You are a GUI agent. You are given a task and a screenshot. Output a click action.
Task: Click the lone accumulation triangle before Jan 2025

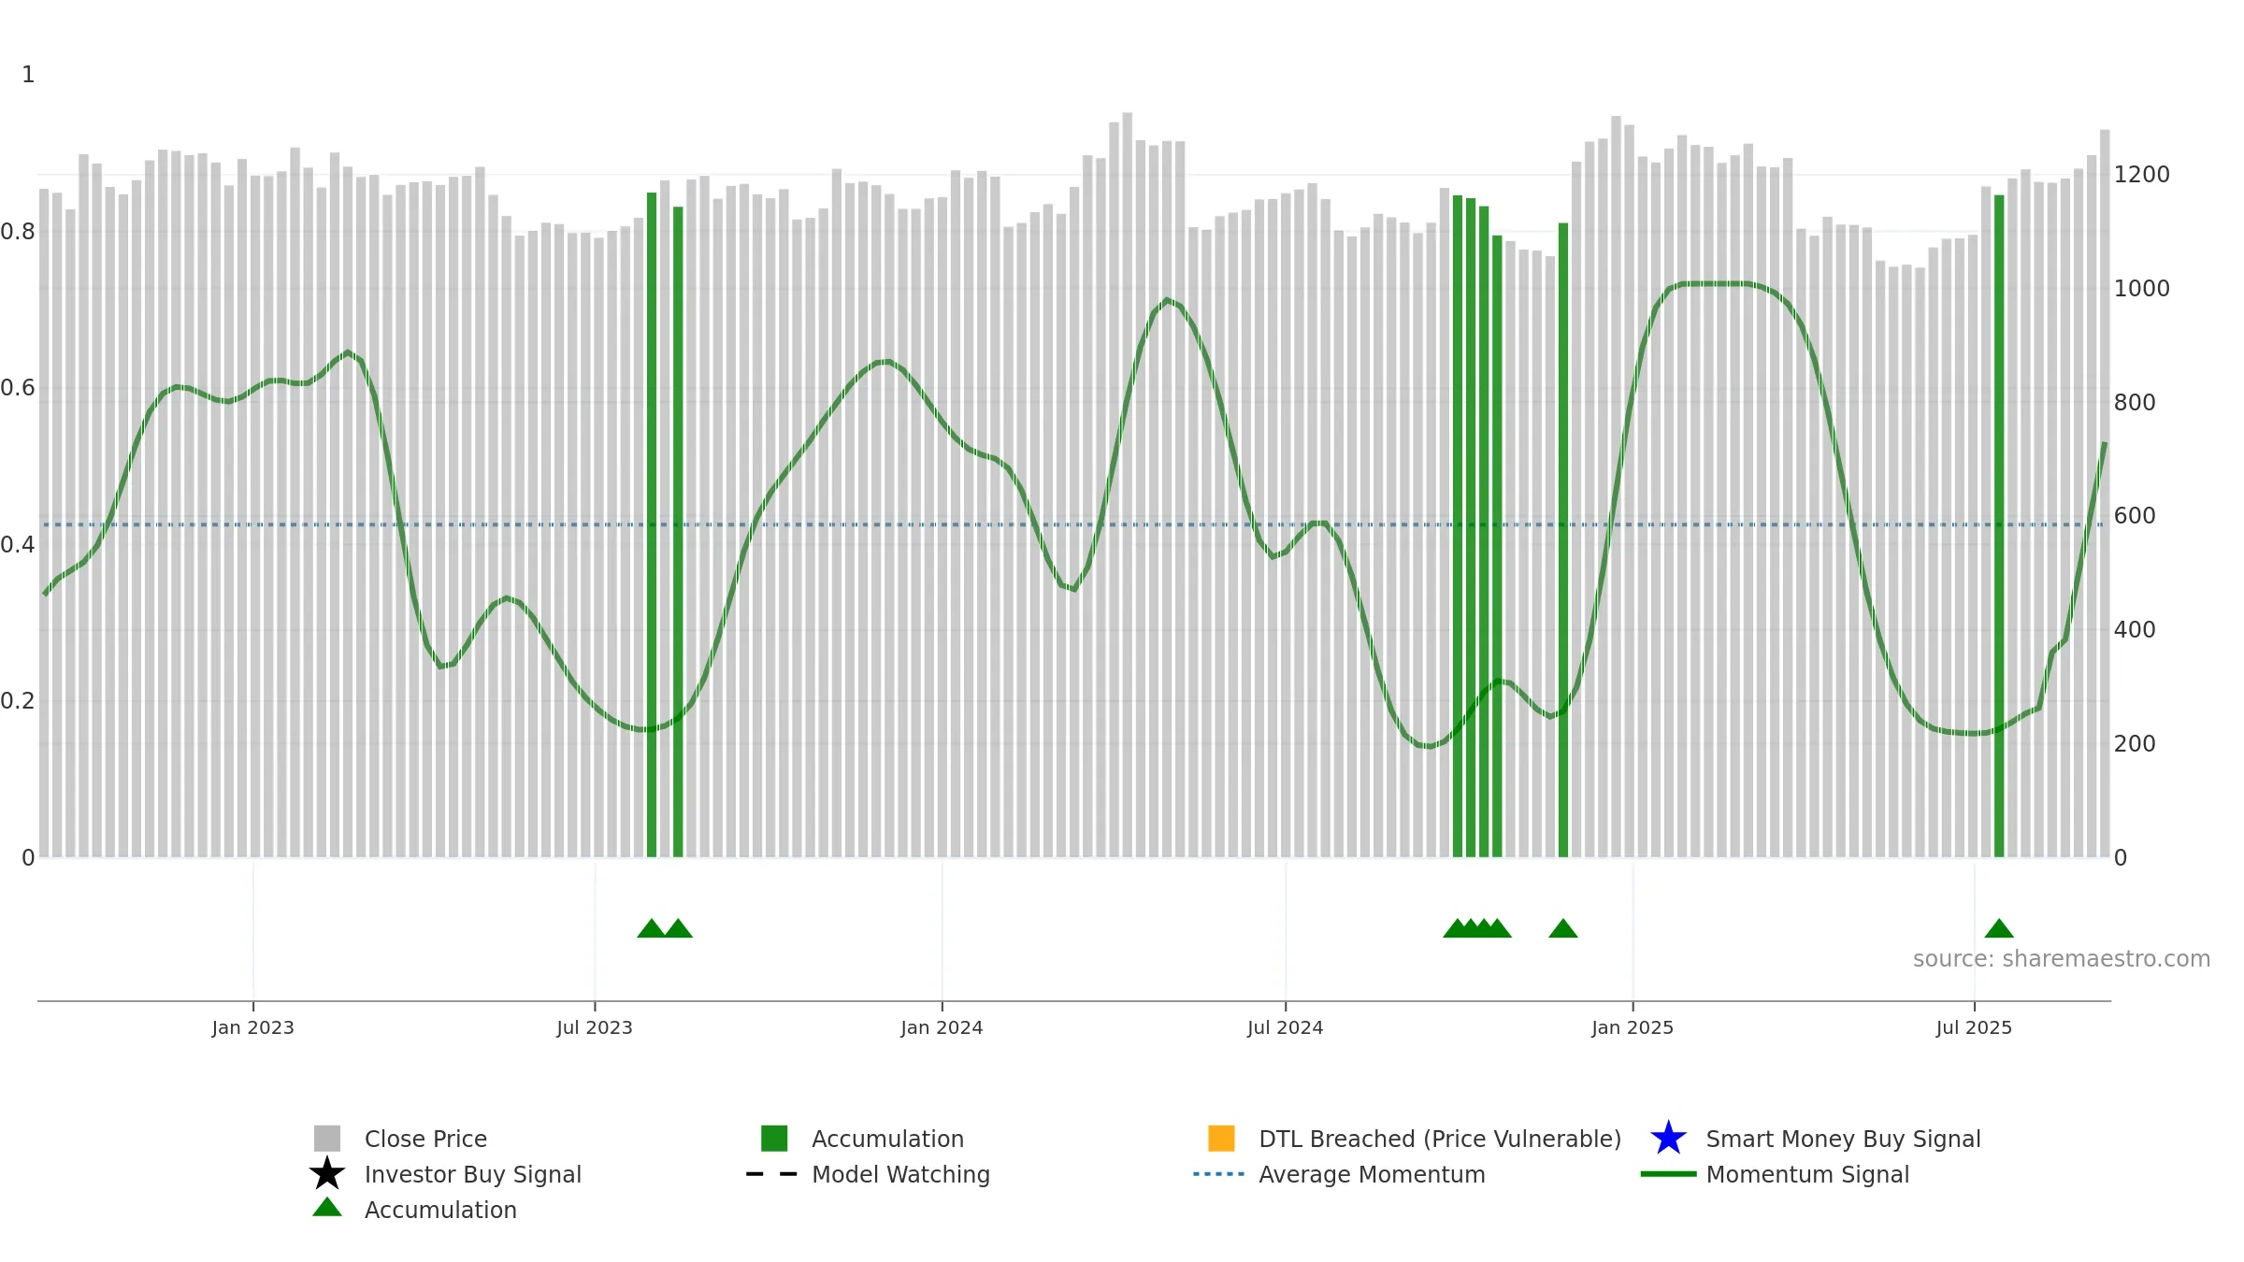click(x=1563, y=928)
